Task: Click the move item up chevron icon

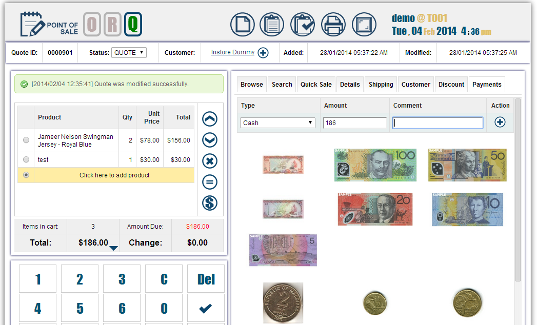Action: click(x=209, y=119)
